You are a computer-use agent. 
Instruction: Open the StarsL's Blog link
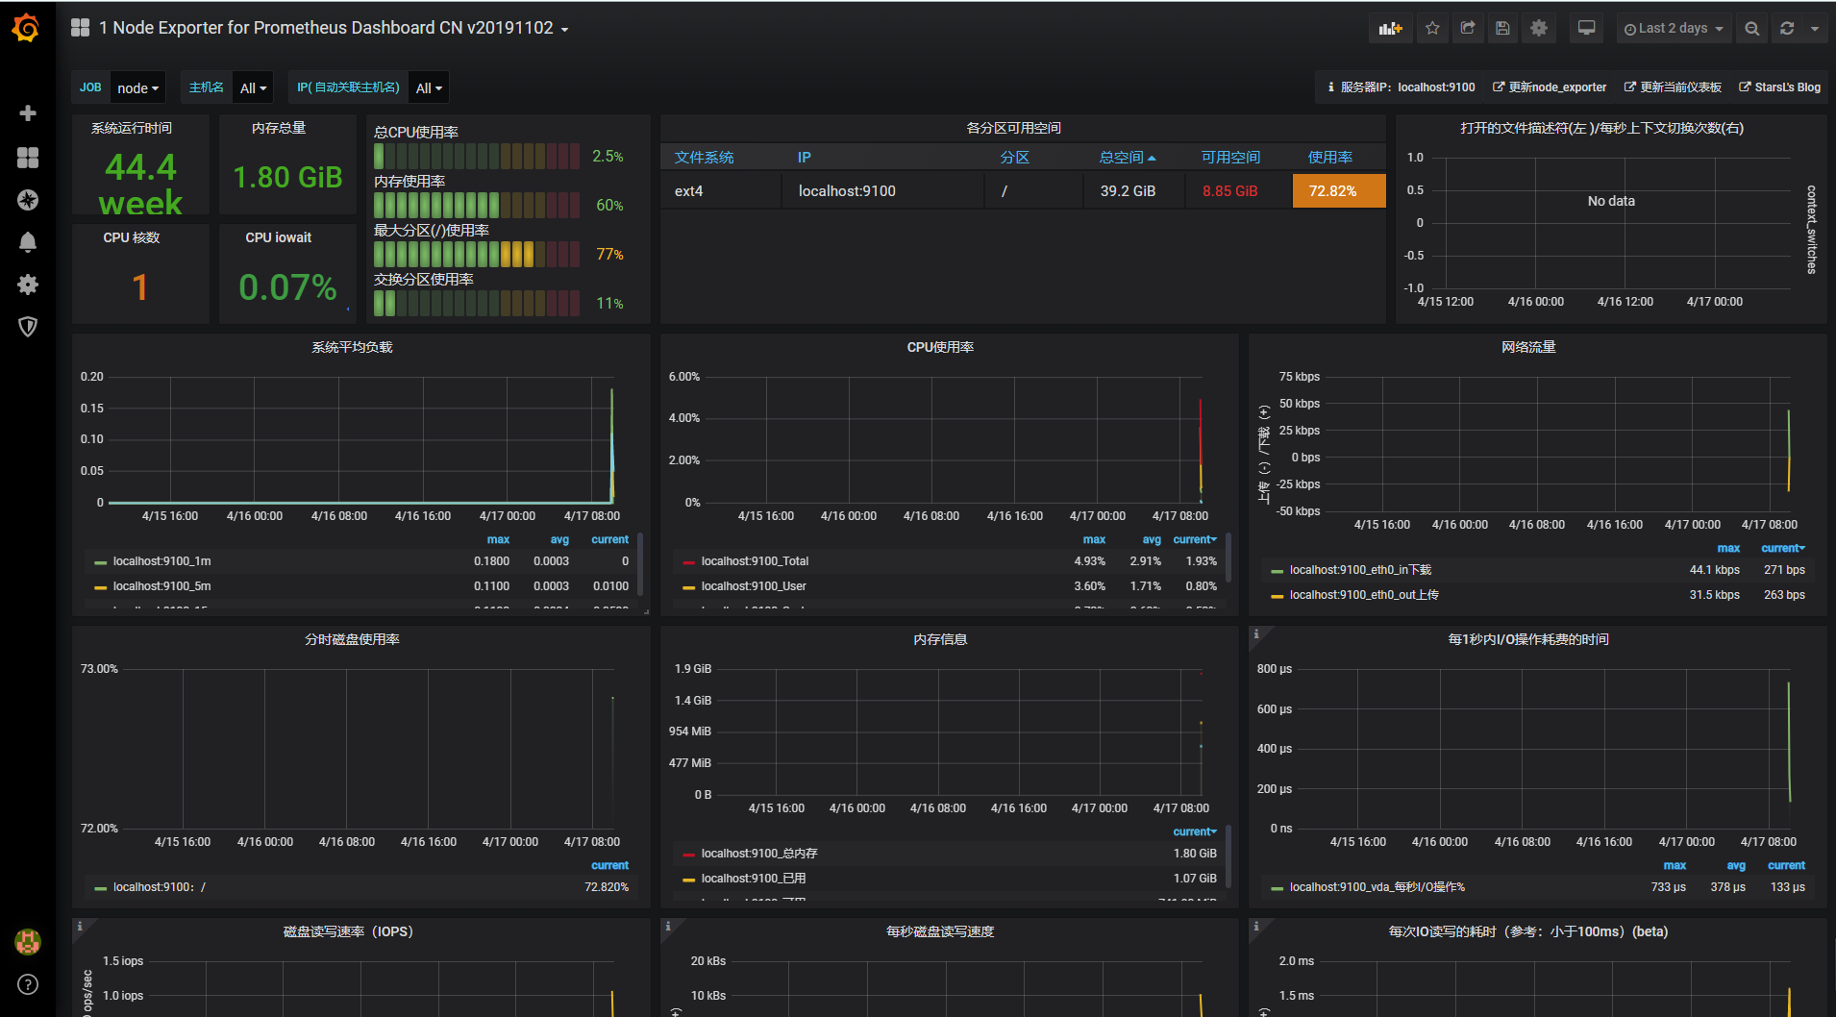pos(1779,87)
